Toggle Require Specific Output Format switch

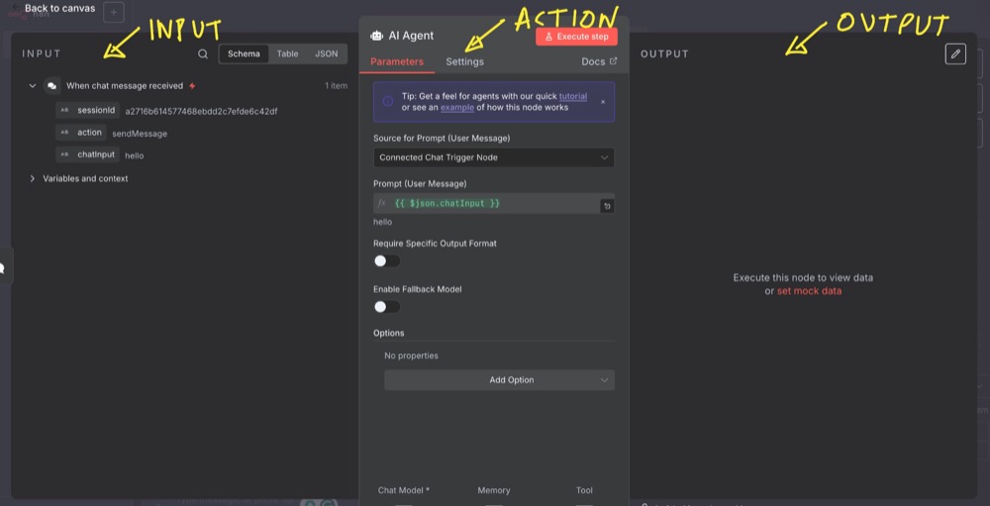[x=386, y=260]
